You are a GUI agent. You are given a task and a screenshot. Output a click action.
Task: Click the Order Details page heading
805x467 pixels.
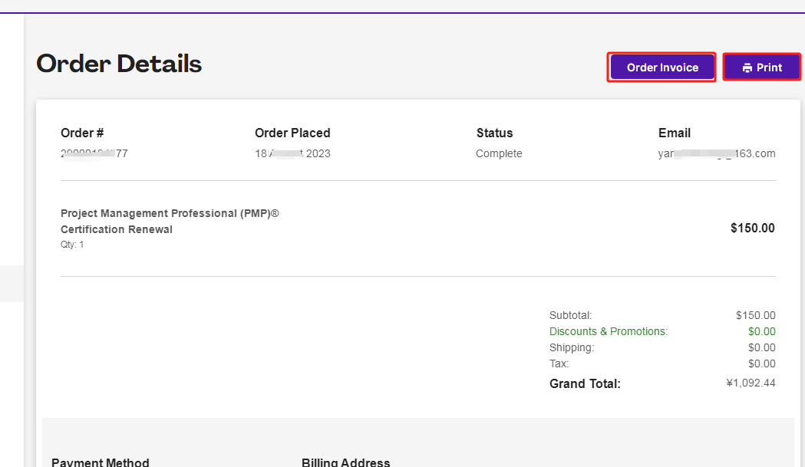pos(119,64)
